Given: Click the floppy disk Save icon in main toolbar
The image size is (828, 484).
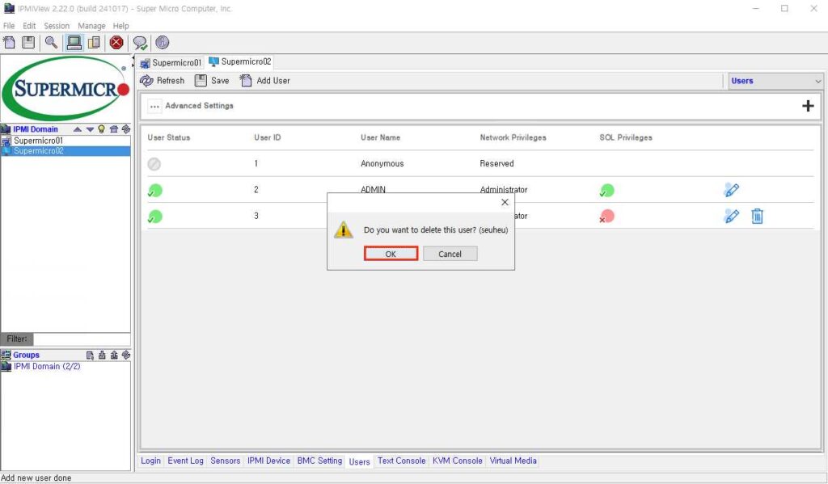Looking at the screenshot, I should 28,42.
